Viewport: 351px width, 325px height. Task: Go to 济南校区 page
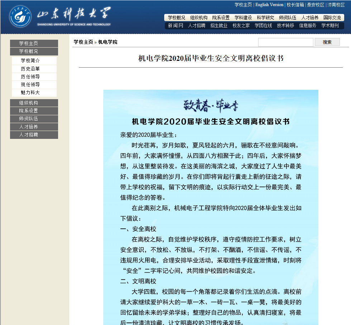[x=336, y=5]
